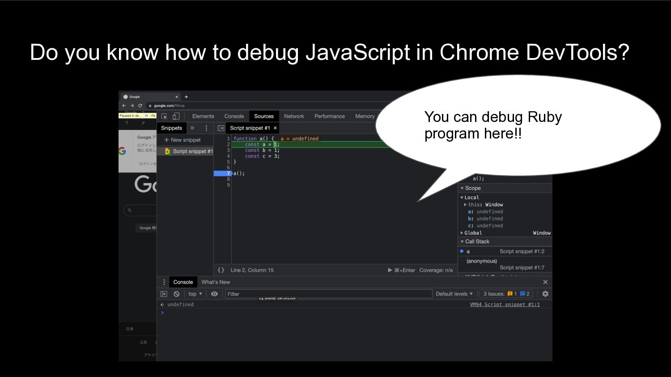This screenshot has width=671, height=377.
Task: Open console settings gear icon
Action: click(x=545, y=294)
